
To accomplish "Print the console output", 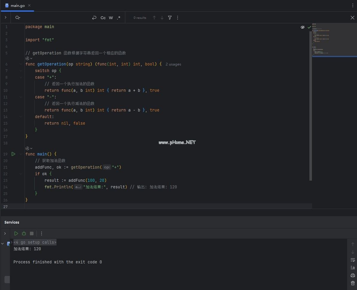I will (353, 275).
